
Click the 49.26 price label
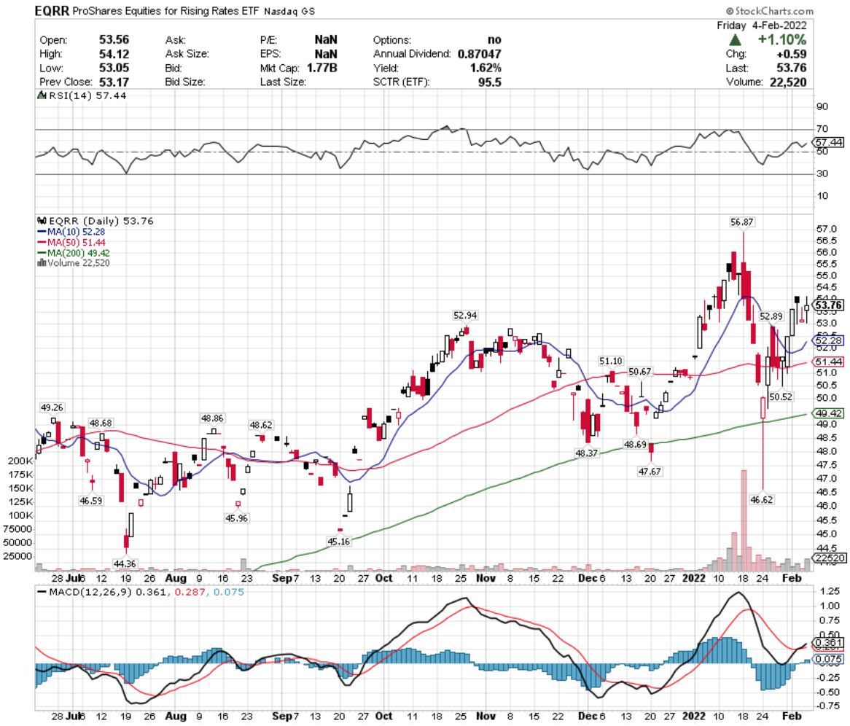[52, 407]
